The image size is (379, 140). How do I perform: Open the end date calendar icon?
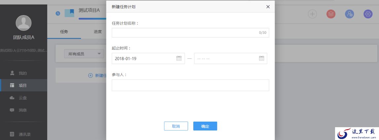[x=261, y=58]
